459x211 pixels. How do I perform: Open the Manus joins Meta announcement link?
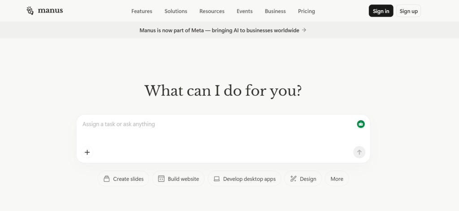(x=220, y=31)
